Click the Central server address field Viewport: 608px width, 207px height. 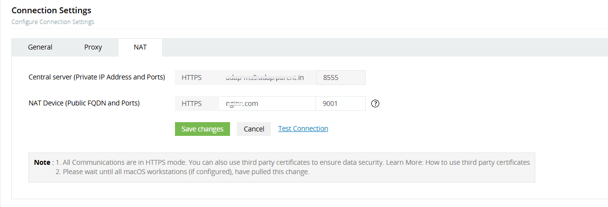coord(264,78)
